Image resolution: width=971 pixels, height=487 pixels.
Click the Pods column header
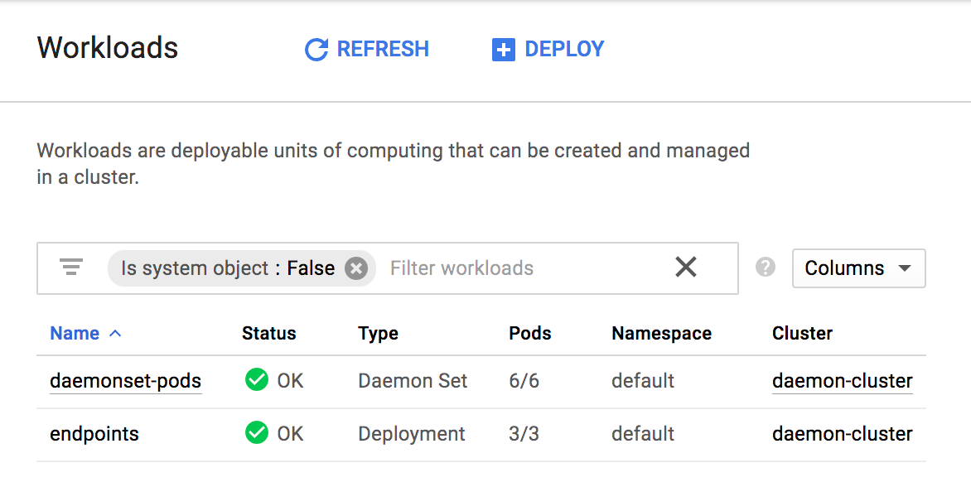529,334
